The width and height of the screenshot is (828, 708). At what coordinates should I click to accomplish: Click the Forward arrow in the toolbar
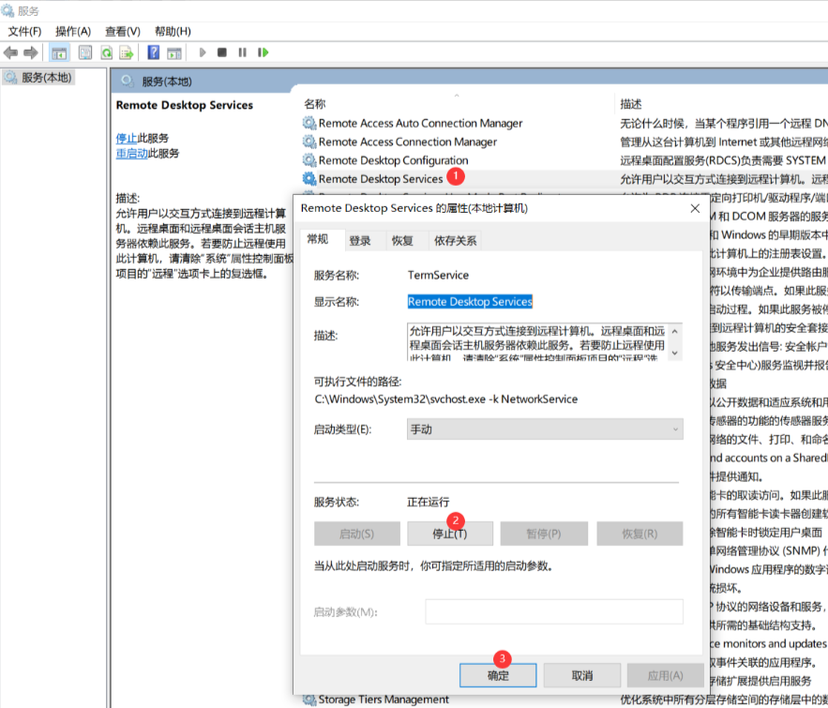(x=31, y=53)
